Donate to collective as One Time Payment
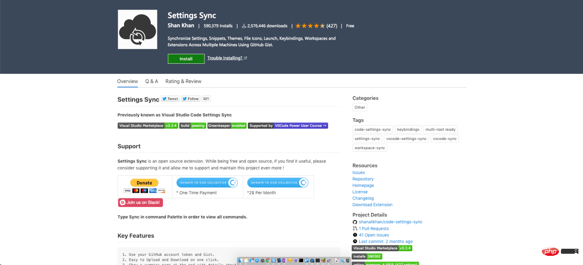The height and width of the screenshot is (265, 583). 207,182
